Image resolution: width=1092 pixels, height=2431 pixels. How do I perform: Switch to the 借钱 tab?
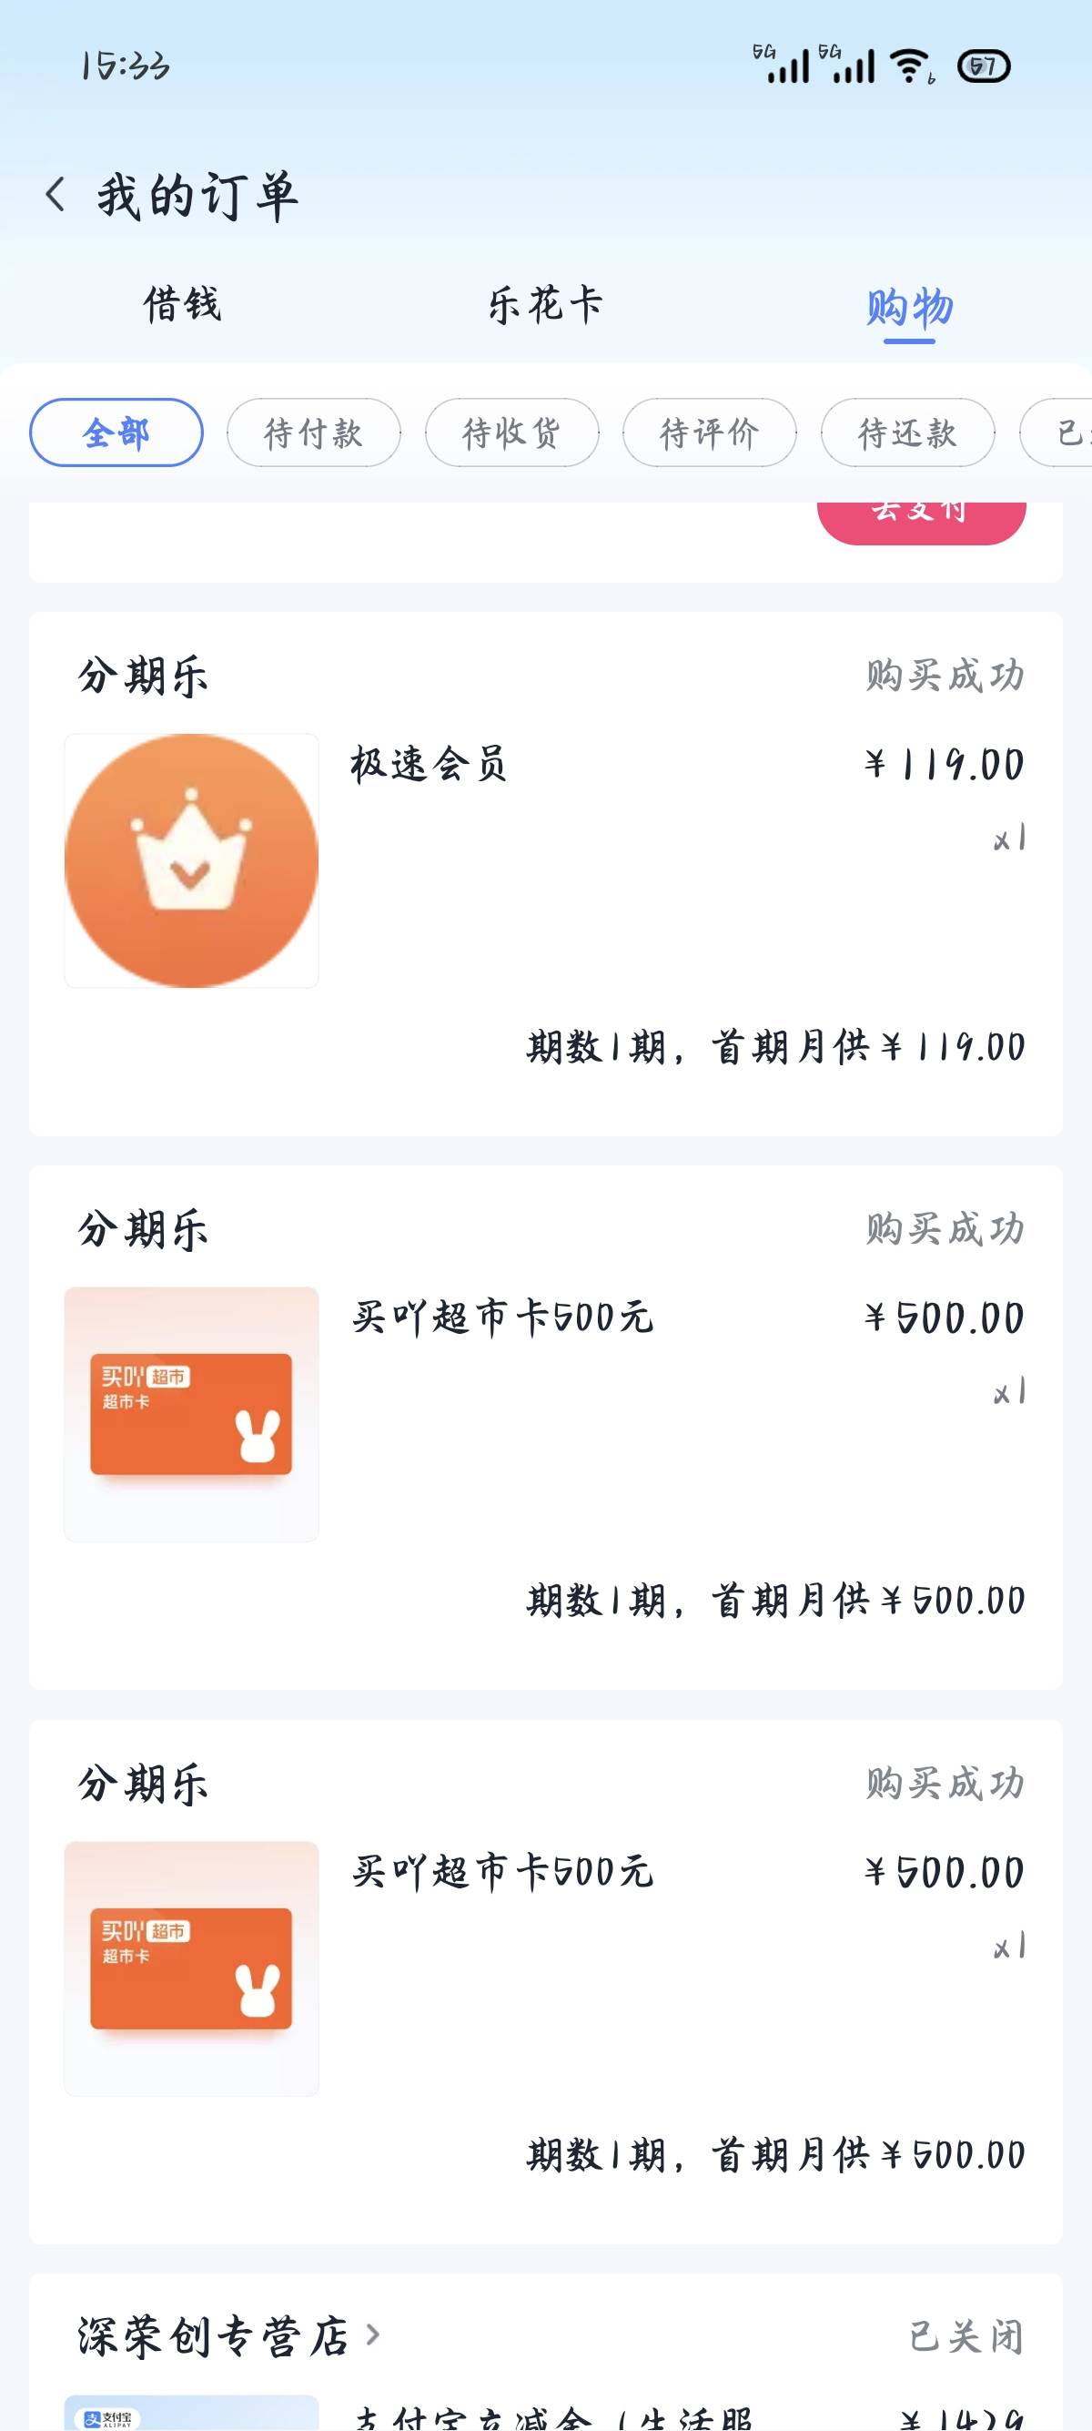[x=182, y=305]
